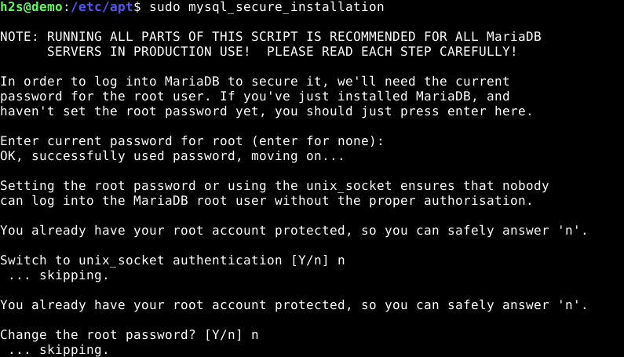Image resolution: width=624 pixels, height=357 pixels.
Task: Click the line starting 'haven't set the root password'
Action: click(266, 111)
